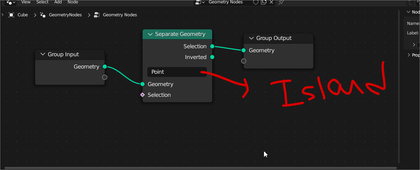Open the View menu
420x170 pixels.
coord(26,2)
